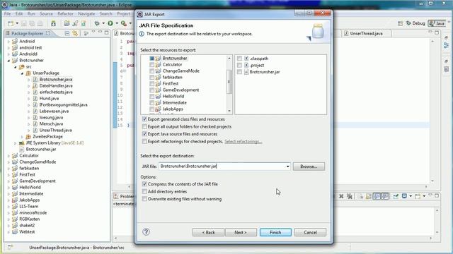
Task: Click the Pin Console icon
Action: pos(396,196)
